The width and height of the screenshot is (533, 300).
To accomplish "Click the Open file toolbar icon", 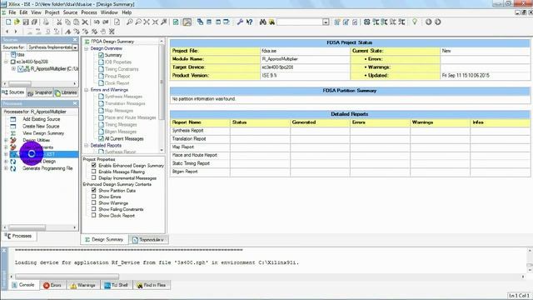I will point(17,22).
